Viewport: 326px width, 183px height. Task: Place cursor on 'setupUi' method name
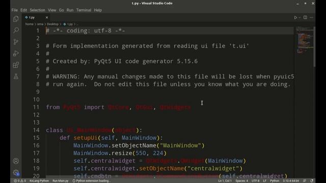click(x=86, y=138)
